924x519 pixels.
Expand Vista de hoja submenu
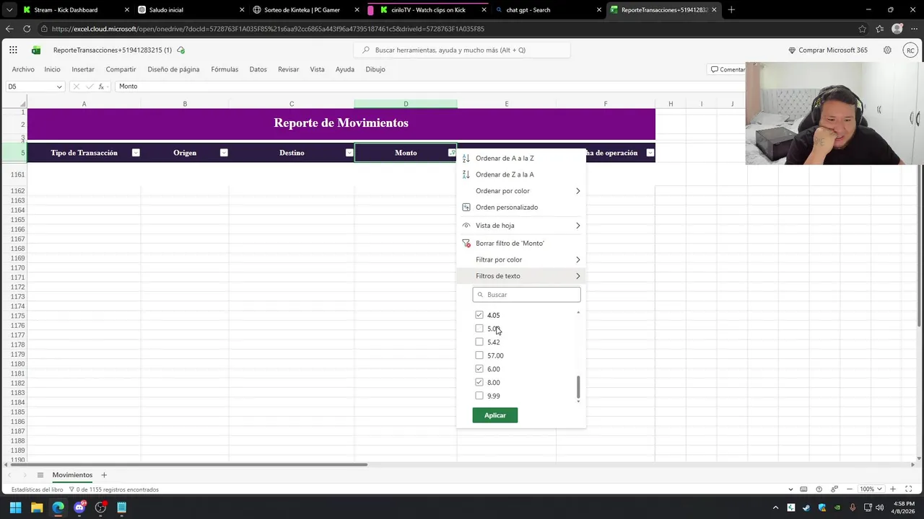point(521,226)
